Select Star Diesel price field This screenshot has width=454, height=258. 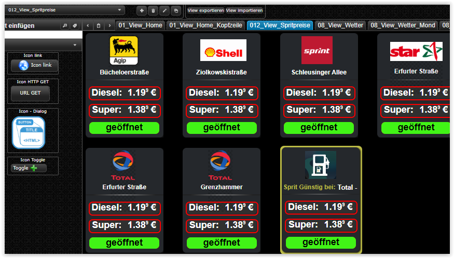pyautogui.click(x=415, y=93)
